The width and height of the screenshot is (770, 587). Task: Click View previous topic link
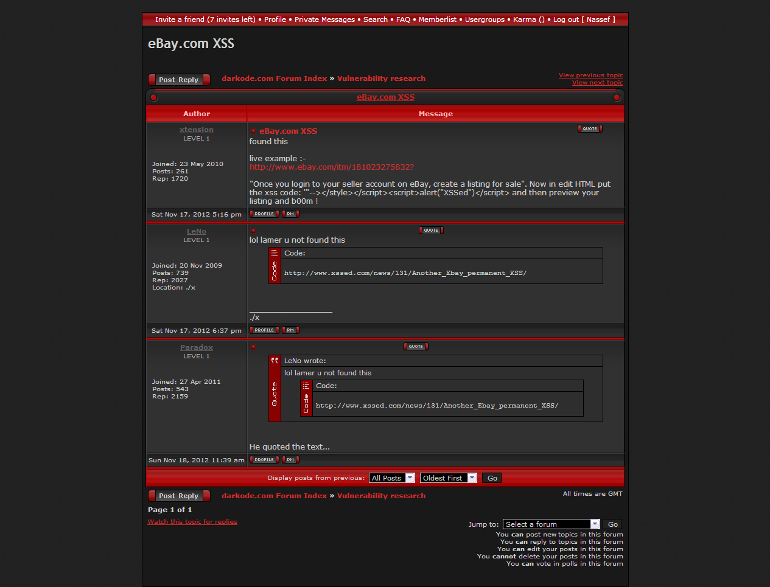click(590, 75)
